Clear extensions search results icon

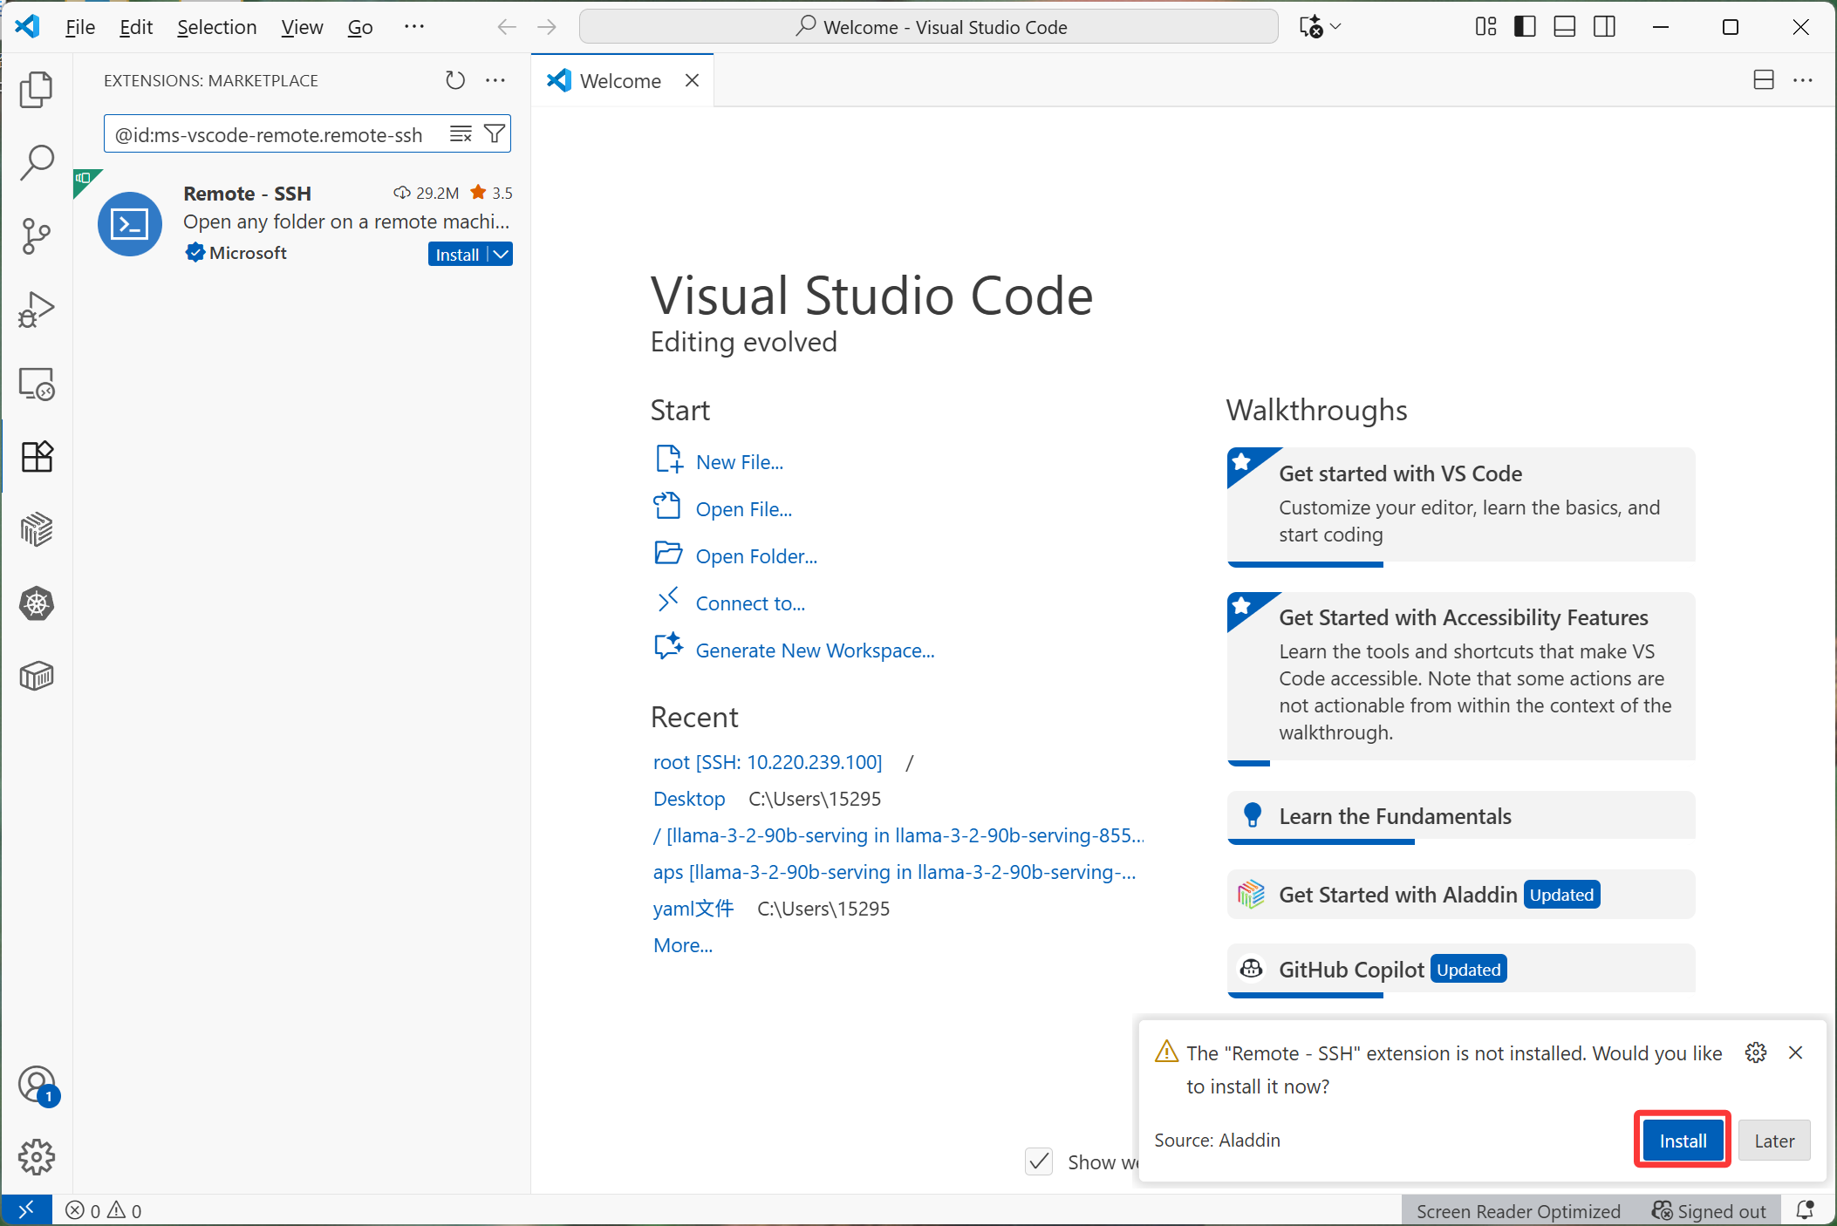click(461, 133)
